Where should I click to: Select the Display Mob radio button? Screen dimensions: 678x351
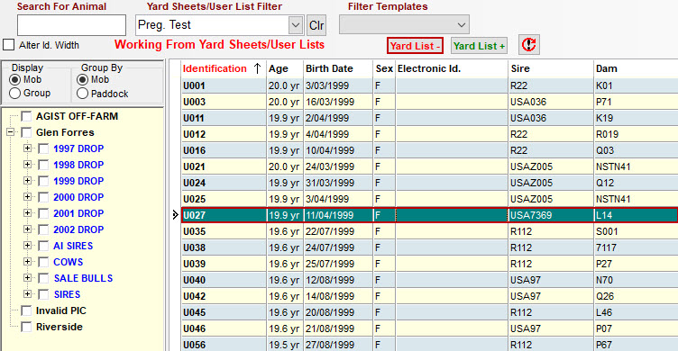[x=14, y=80]
